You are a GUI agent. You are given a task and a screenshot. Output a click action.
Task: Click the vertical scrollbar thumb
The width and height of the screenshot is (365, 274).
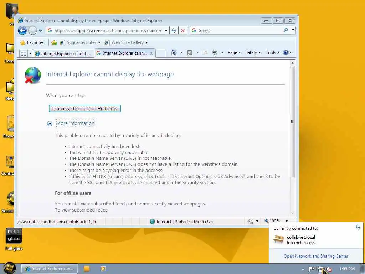point(293,122)
